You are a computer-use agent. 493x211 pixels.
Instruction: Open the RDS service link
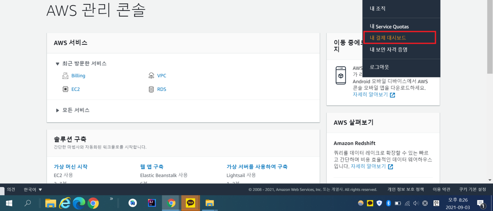(162, 89)
